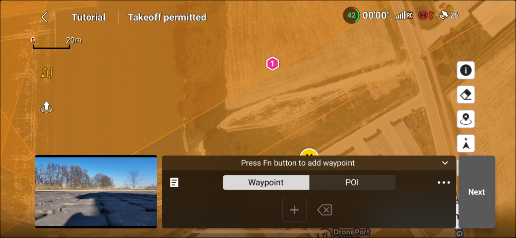Select pink waypoint marker 1 on the map
This screenshot has height=238, width=516.
coord(273,63)
